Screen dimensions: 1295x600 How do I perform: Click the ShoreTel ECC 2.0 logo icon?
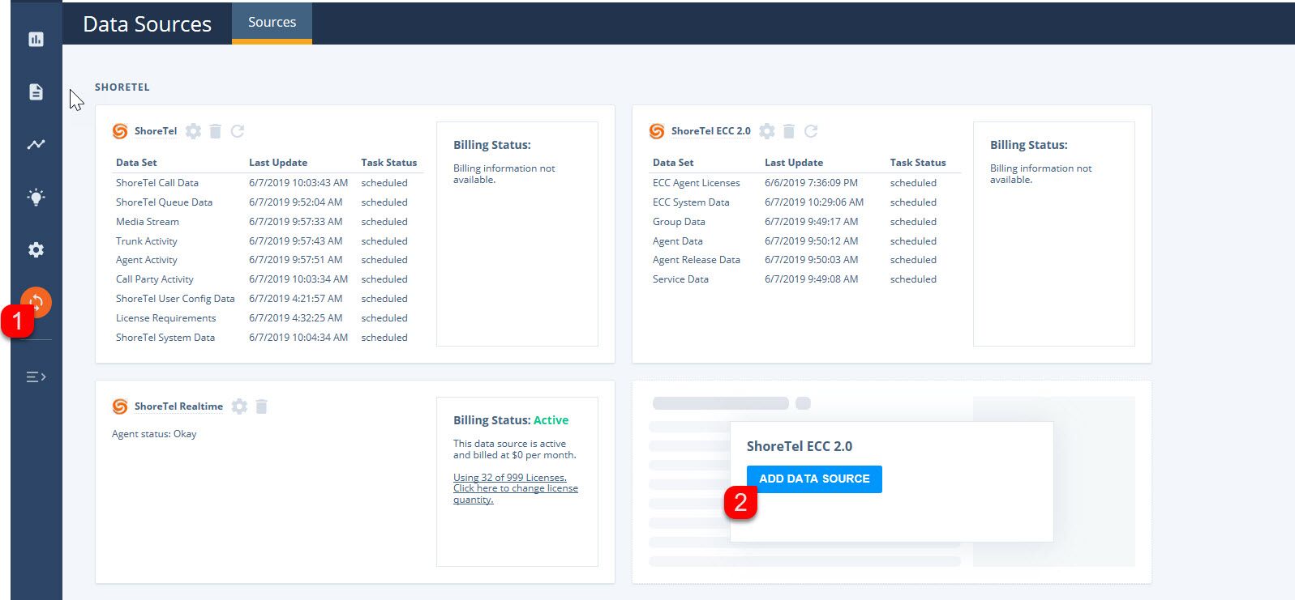pyautogui.click(x=657, y=131)
